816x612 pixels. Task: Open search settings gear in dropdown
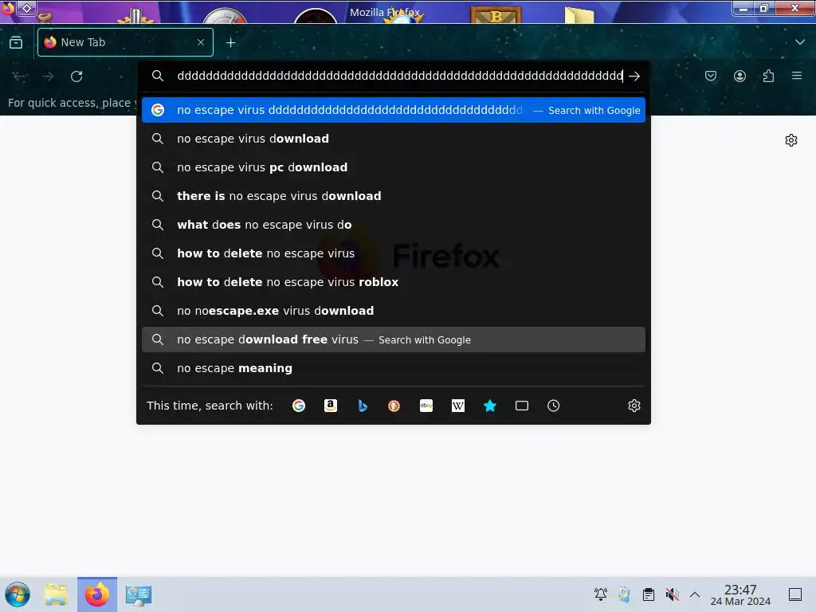pyautogui.click(x=634, y=406)
